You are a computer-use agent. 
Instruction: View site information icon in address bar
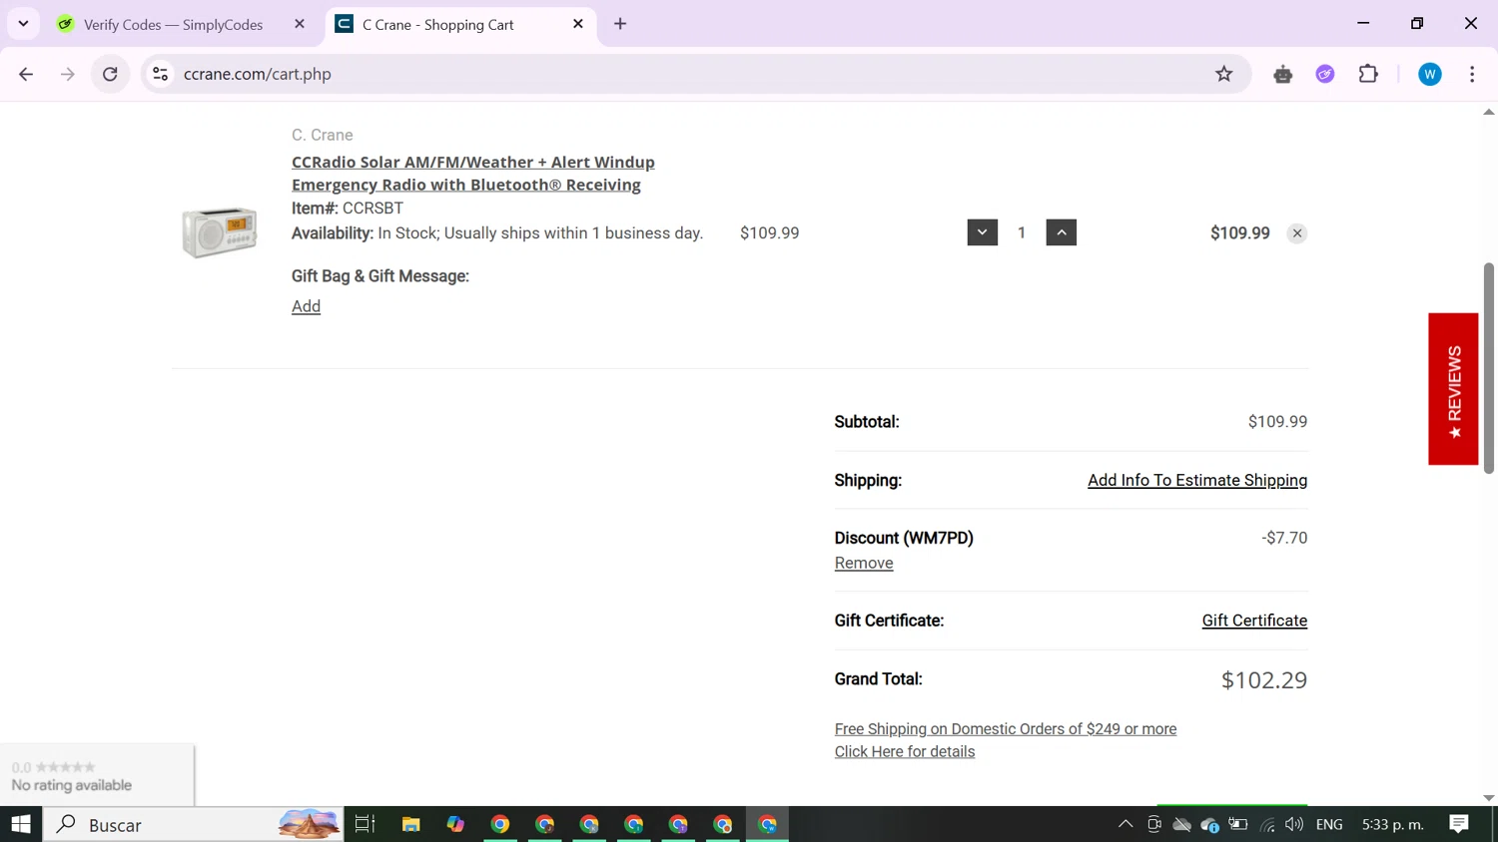(160, 74)
